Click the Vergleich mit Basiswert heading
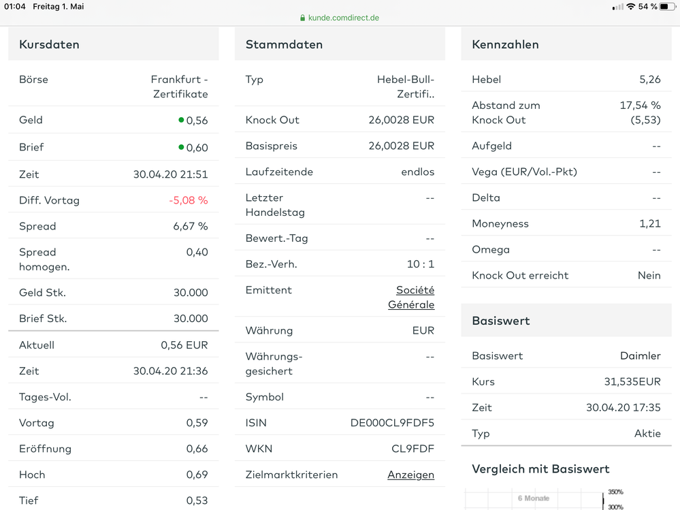The width and height of the screenshot is (680, 510). (540, 468)
